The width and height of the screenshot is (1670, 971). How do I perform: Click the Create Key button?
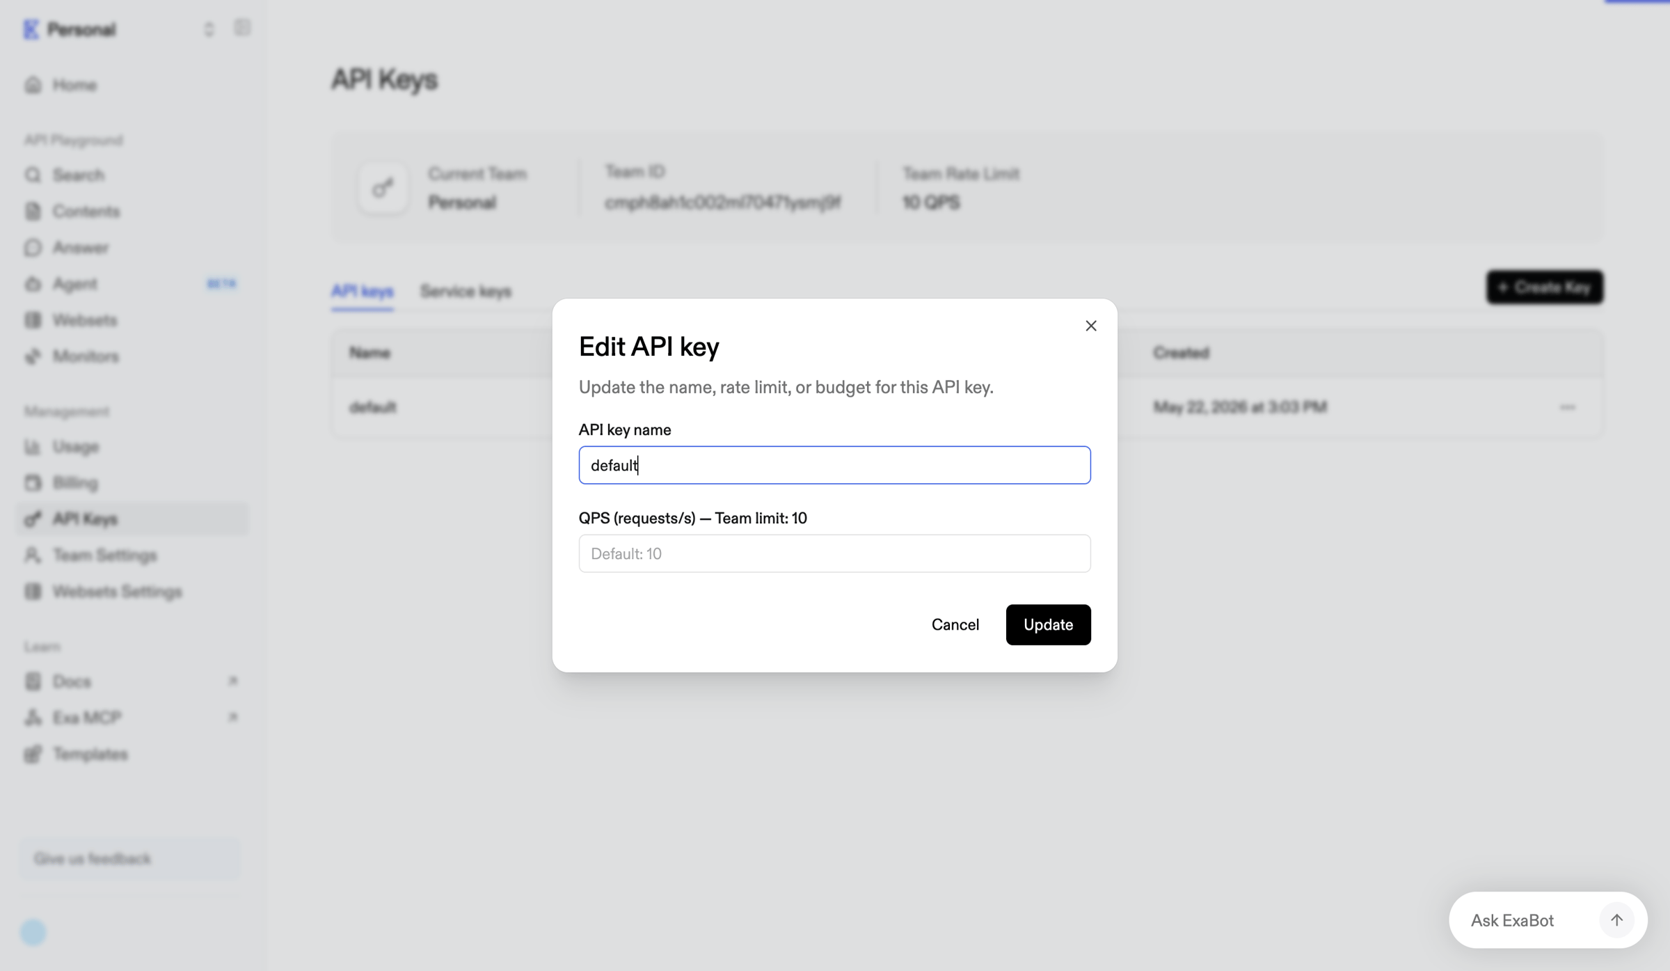tap(1545, 287)
